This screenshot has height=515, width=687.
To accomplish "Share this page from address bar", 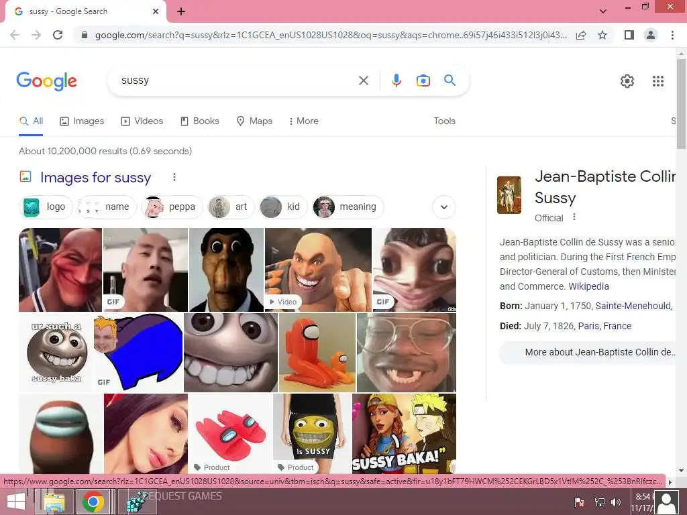I will tap(581, 35).
